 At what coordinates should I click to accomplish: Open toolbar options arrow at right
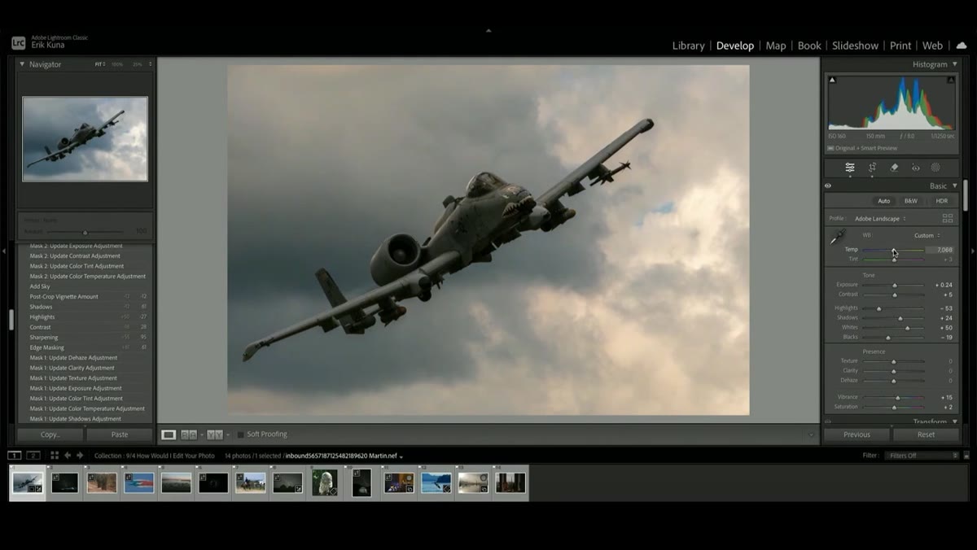(x=810, y=434)
